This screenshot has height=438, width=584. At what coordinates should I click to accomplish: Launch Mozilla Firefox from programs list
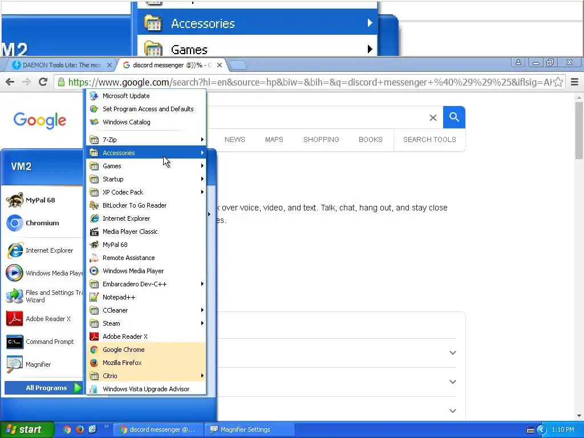tap(146, 362)
